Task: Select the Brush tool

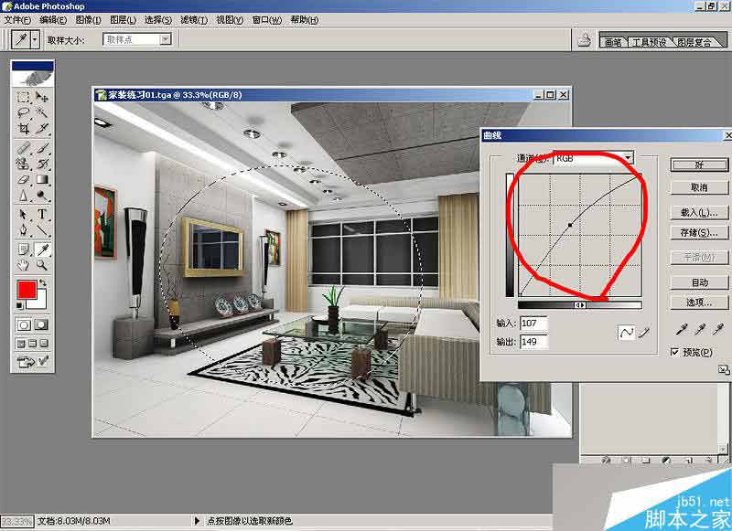Action: [42, 148]
